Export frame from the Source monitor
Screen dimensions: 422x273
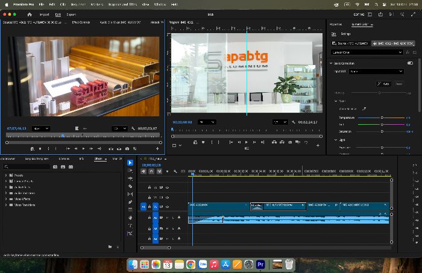pos(127,149)
